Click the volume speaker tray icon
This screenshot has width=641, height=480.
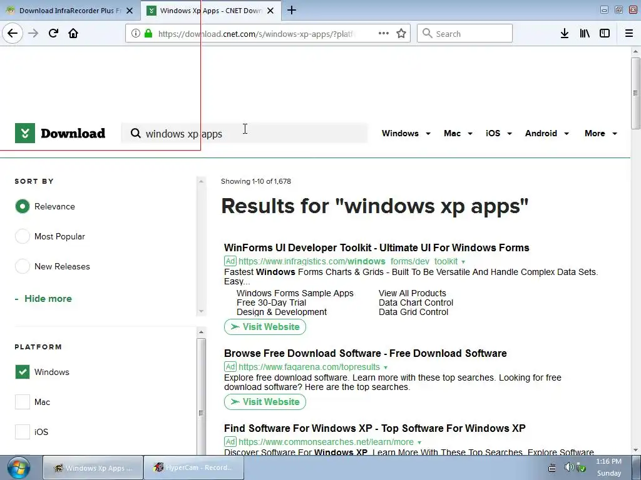point(568,467)
